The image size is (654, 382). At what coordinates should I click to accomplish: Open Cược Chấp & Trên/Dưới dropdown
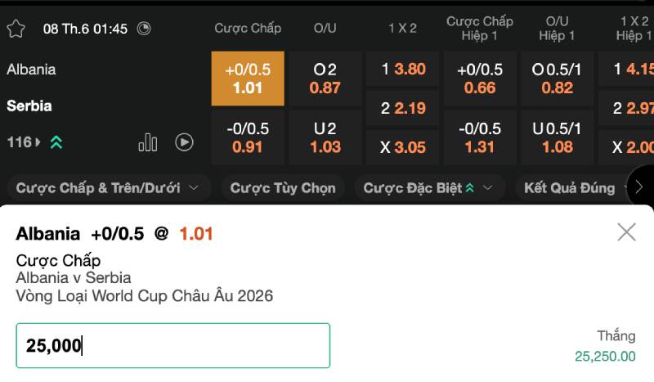(x=107, y=188)
